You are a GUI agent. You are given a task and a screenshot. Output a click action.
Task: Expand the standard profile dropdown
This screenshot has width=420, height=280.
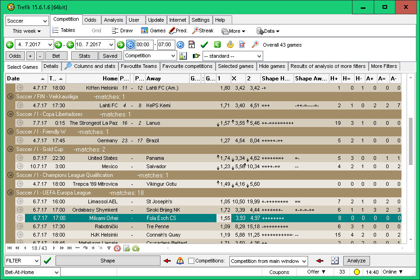point(259,56)
